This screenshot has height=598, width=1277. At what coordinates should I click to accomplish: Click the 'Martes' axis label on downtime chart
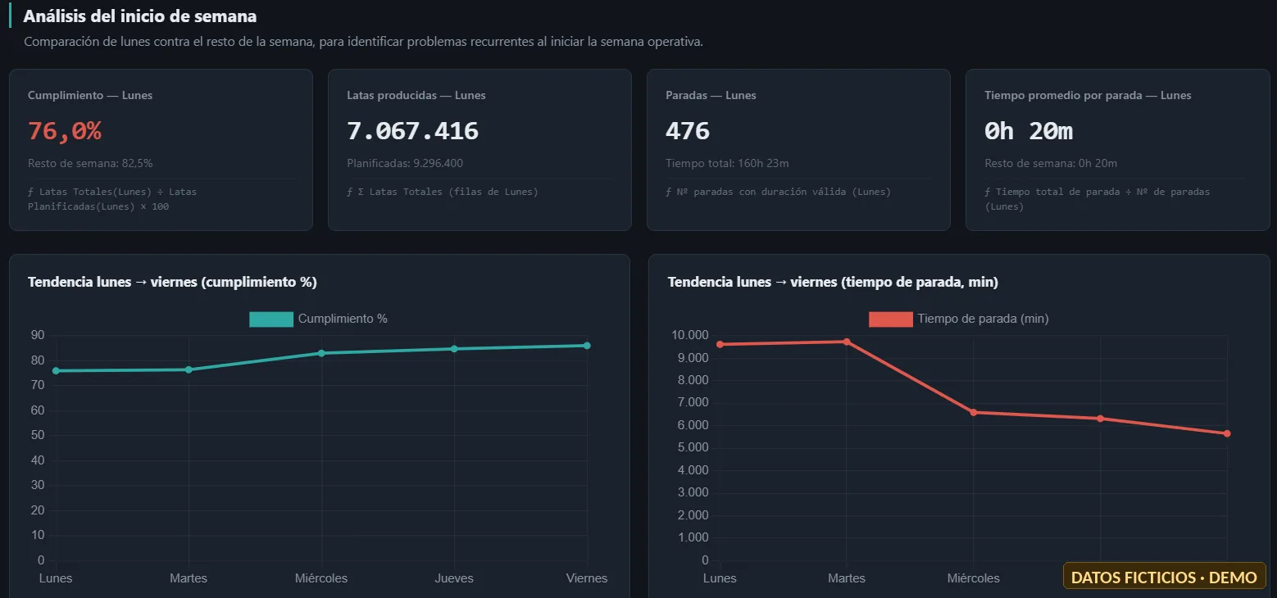point(847,578)
